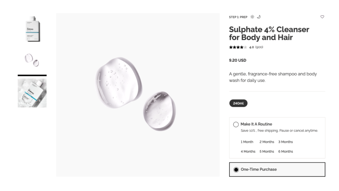Choose the 6 Months frequency
Screen dimensions: 339x191
[x=285, y=152]
